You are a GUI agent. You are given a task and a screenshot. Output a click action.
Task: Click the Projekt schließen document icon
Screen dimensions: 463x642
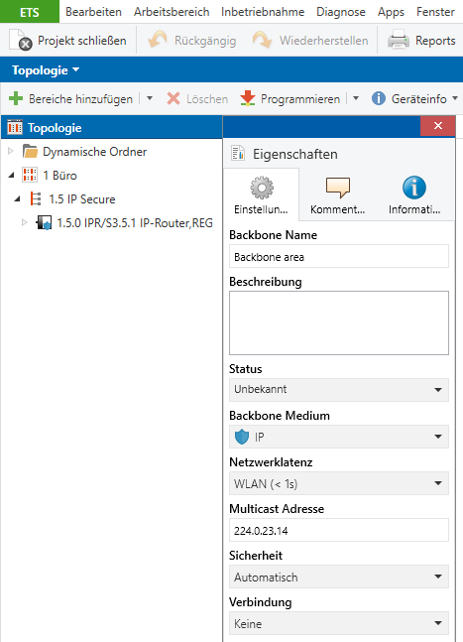pyautogui.click(x=21, y=40)
